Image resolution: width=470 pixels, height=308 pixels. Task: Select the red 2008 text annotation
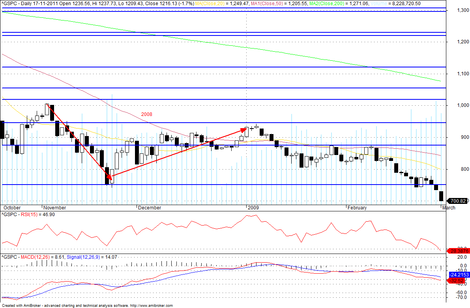tap(146, 114)
